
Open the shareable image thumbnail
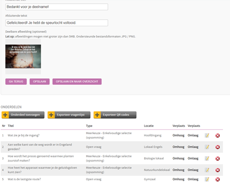coord(23,57)
